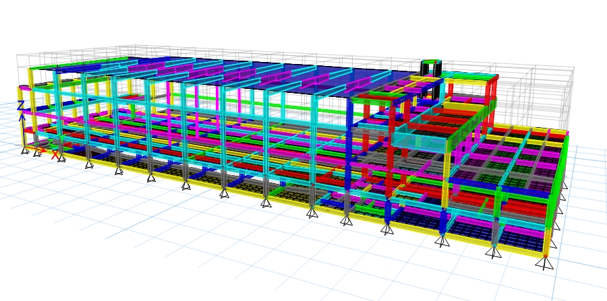Click the blue Z axis label
This screenshot has height=301, width=607.
20,106
